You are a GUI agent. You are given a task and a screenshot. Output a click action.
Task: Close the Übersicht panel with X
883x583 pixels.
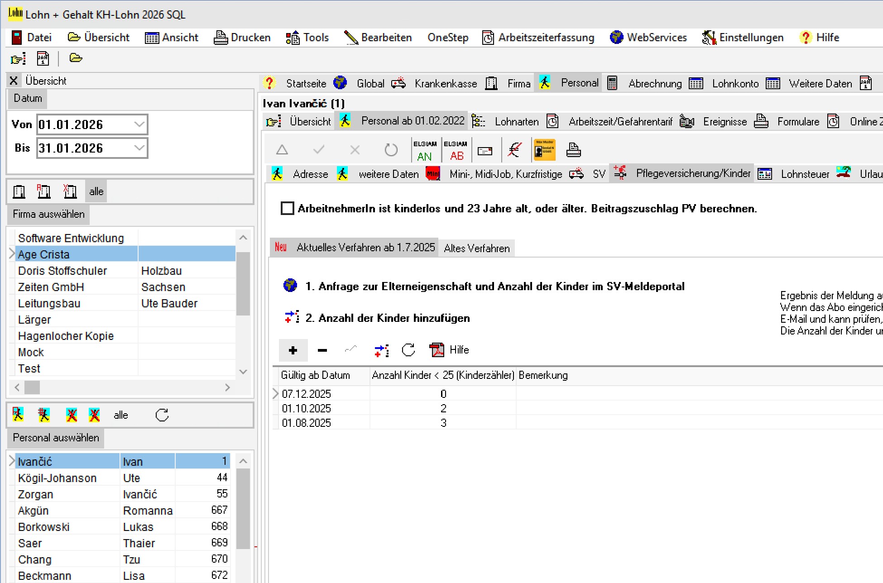(14, 81)
